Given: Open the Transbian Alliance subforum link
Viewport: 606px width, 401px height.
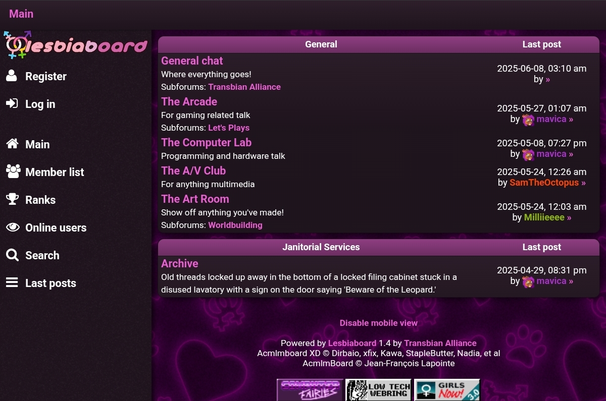Looking at the screenshot, I should (244, 87).
